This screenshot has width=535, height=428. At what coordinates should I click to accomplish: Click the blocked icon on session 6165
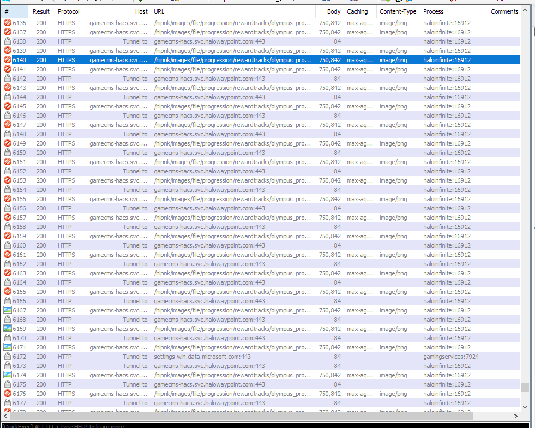click(x=8, y=292)
